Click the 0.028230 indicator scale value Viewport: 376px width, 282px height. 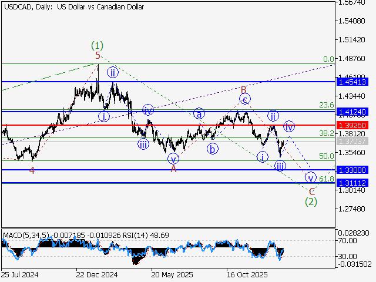[x=354, y=233]
